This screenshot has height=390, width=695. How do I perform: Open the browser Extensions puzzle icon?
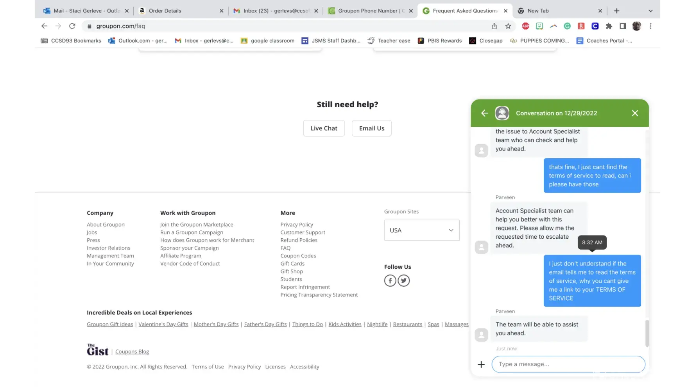(x=609, y=26)
